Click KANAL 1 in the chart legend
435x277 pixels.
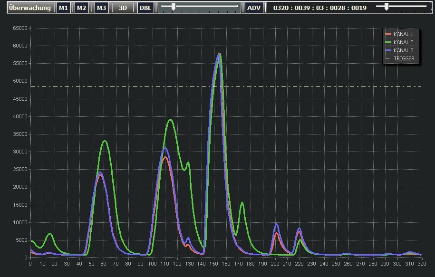pyautogui.click(x=403, y=34)
